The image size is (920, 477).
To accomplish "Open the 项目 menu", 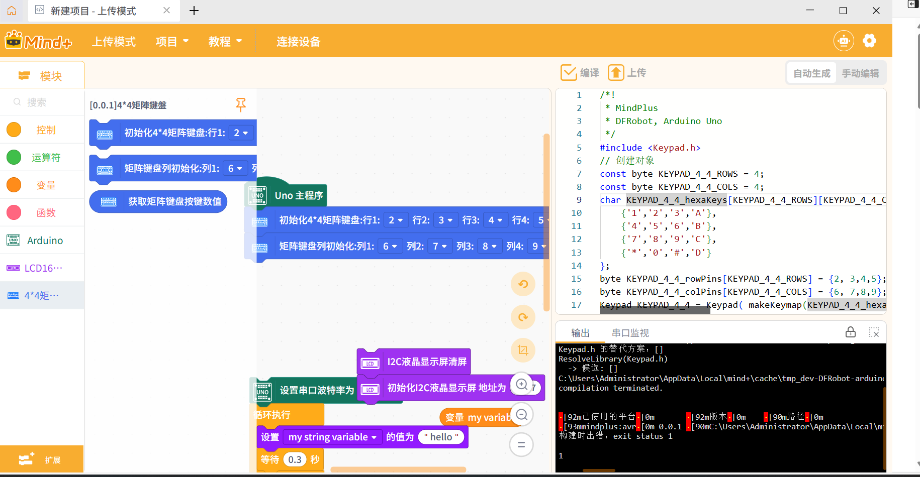I will click(172, 42).
